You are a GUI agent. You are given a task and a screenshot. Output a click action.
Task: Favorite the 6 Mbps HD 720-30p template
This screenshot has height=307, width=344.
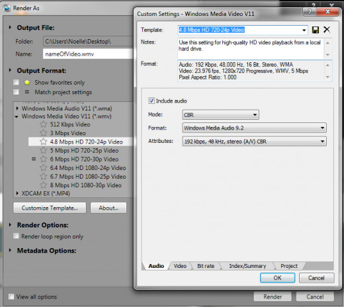[x=44, y=159]
